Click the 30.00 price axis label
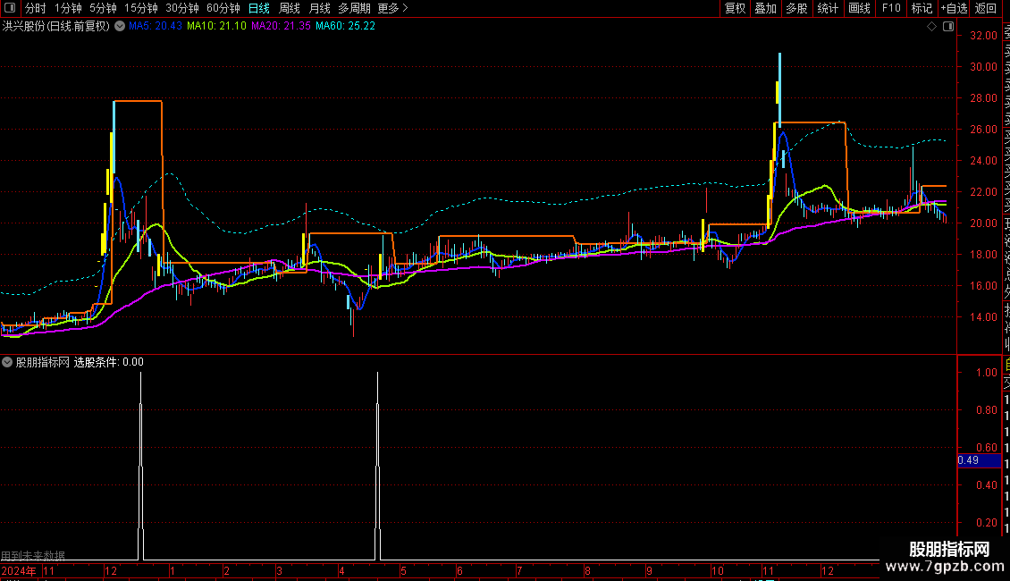Screen dimensions: 1010x581 tap(983, 67)
